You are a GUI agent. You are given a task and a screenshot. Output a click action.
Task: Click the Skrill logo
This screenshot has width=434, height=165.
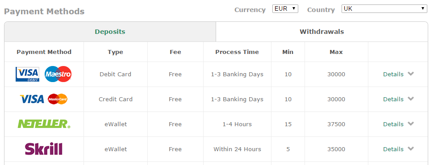coord(44,148)
